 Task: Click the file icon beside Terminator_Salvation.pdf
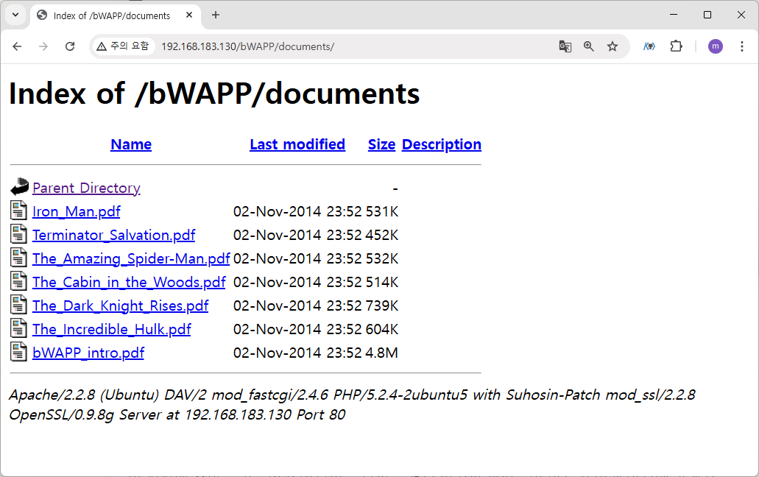point(19,234)
